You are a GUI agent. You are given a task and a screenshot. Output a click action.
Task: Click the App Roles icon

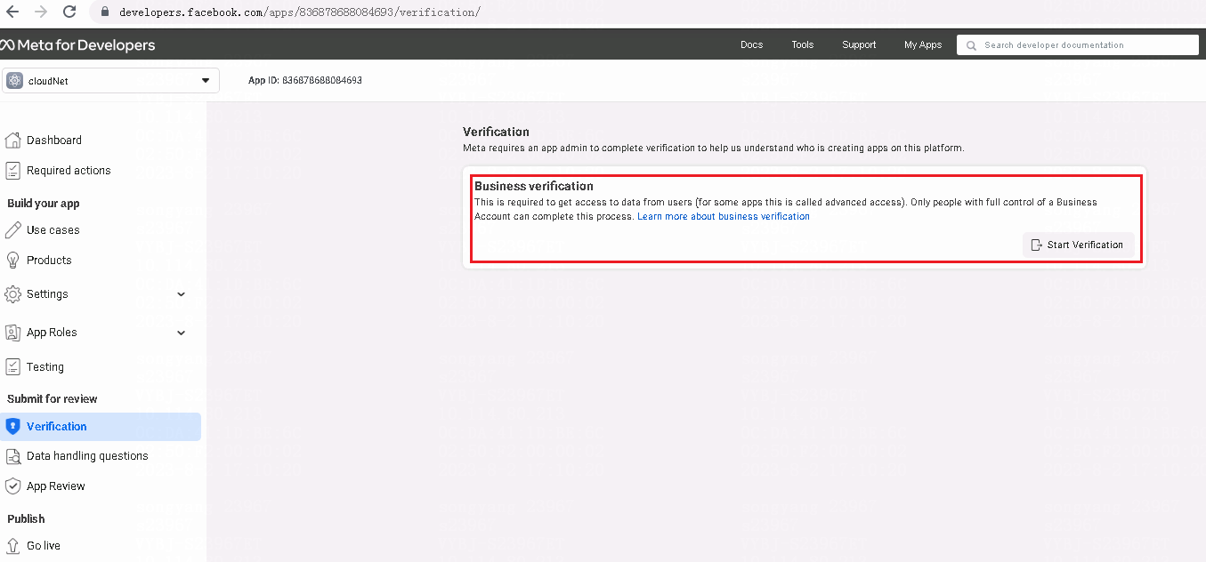pos(12,332)
